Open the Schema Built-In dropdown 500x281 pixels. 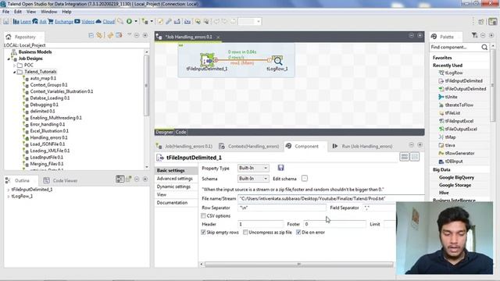click(x=253, y=179)
